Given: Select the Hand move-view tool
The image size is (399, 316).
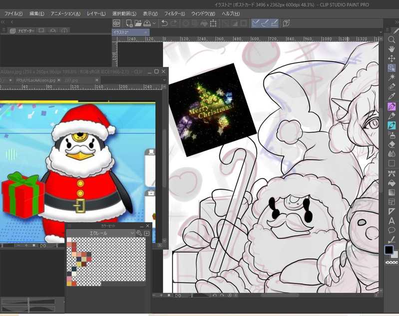Looking at the screenshot, I should (x=392, y=49).
